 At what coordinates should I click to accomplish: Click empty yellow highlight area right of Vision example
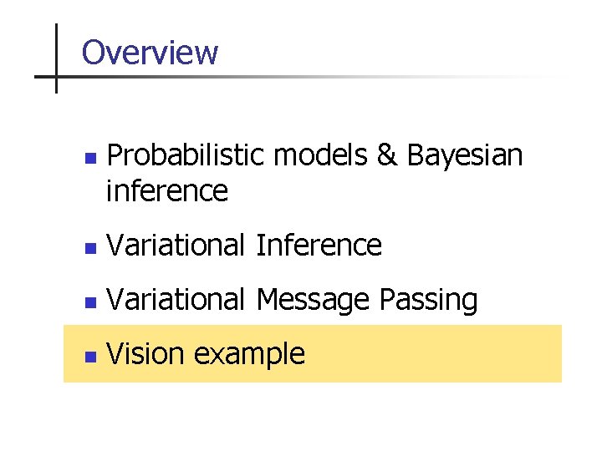click(435, 354)
